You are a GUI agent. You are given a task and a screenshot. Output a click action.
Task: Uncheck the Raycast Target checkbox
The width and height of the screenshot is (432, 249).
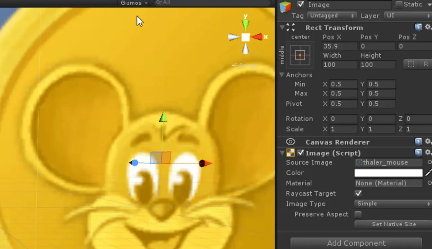358,194
